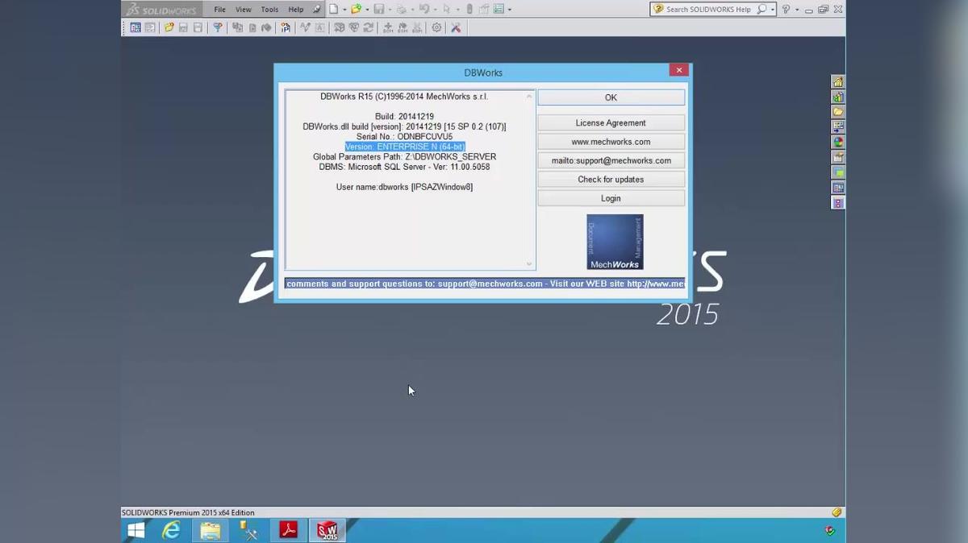Click the Options list icon in top bar

point(499,10)
